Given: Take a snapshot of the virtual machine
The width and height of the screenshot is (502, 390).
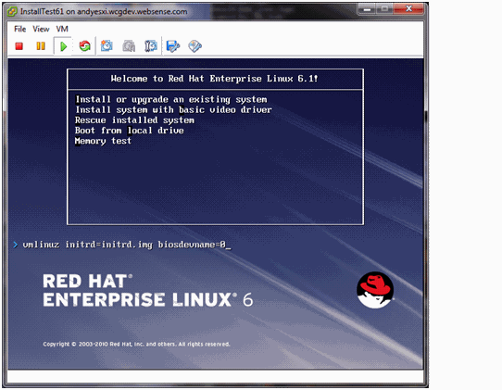Looking at the screenshot, I should [107, 46].
